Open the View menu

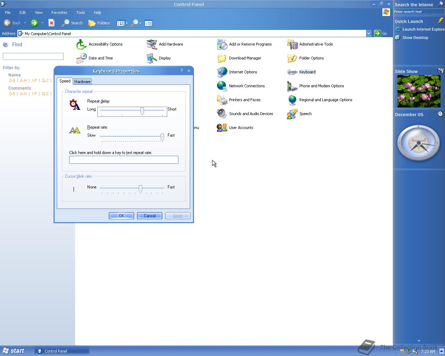click(39, 13)
